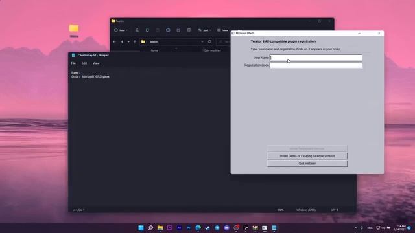Click Rename icon in File Explorer toolbar
This screenshot has width=415, height=233.
168,30
